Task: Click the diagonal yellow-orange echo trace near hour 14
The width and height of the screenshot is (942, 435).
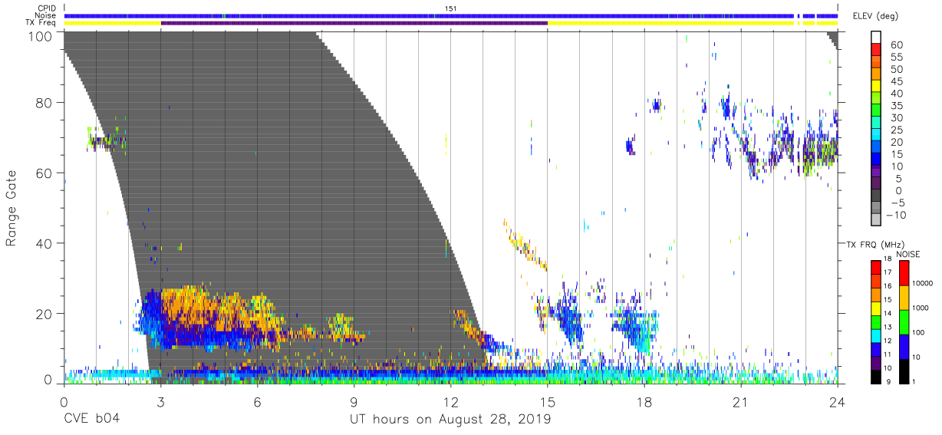Action: 525,246
